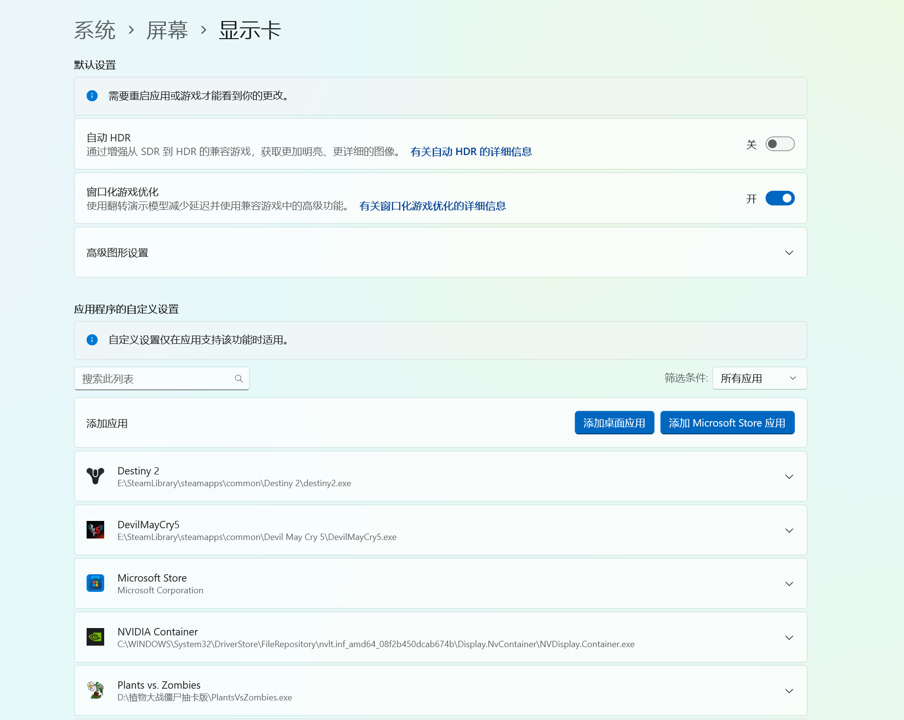Click the NVIDIA Container app icon
The height and width of the screenshot is (720, 904).
95,637
